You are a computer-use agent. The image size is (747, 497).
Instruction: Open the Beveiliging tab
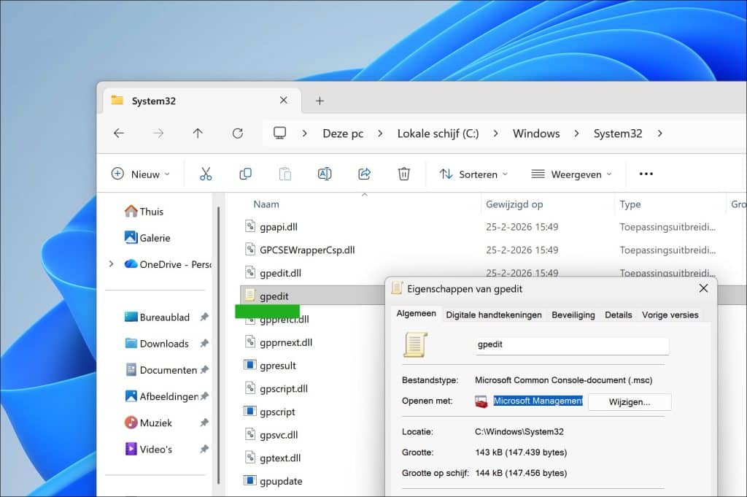pyautogui.click(x=573, y=315)
